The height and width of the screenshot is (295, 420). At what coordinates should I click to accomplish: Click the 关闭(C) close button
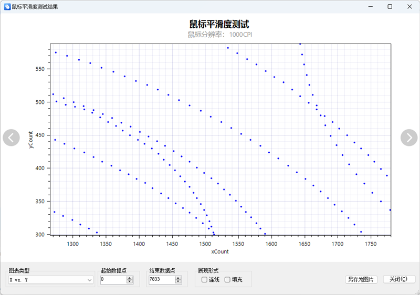[x=399, y=279]
